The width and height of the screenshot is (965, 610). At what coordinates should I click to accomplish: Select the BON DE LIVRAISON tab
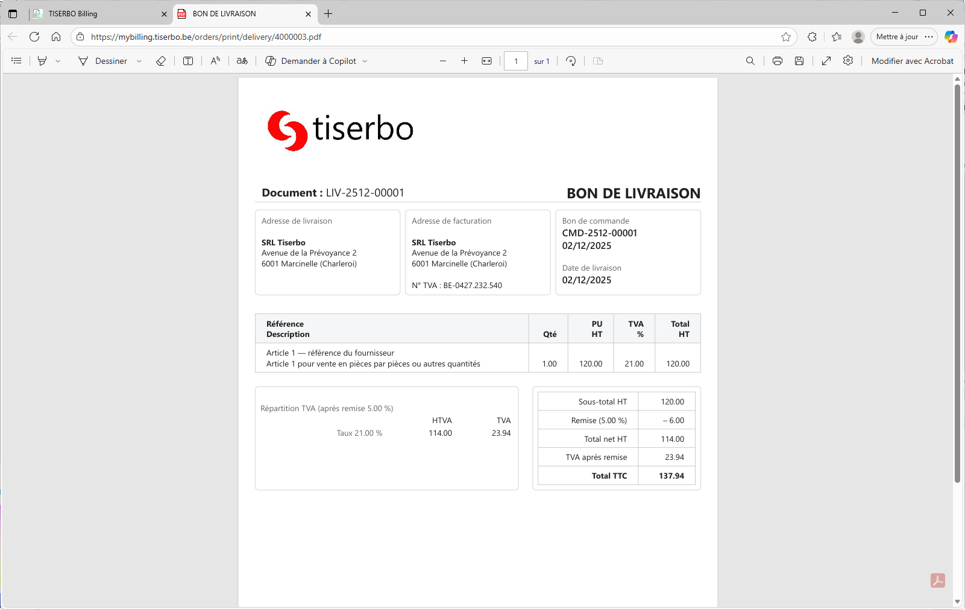click(x=240, y=13)
